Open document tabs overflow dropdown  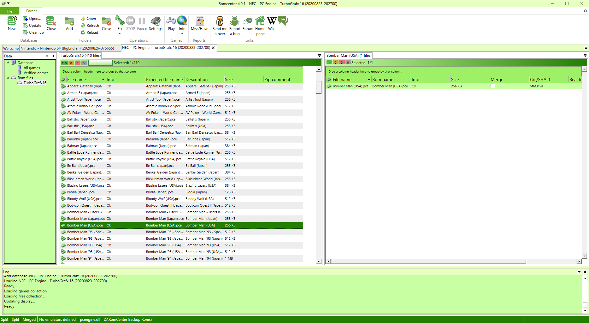(x=586, y=48)
